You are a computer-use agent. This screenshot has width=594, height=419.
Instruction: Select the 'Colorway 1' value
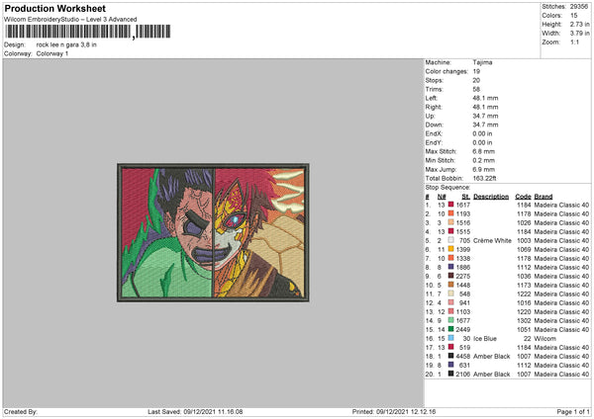coord(52,53)
